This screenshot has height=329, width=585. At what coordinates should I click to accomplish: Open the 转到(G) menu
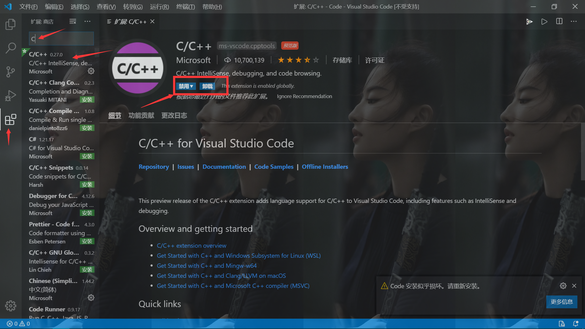(x=133, y=6)
